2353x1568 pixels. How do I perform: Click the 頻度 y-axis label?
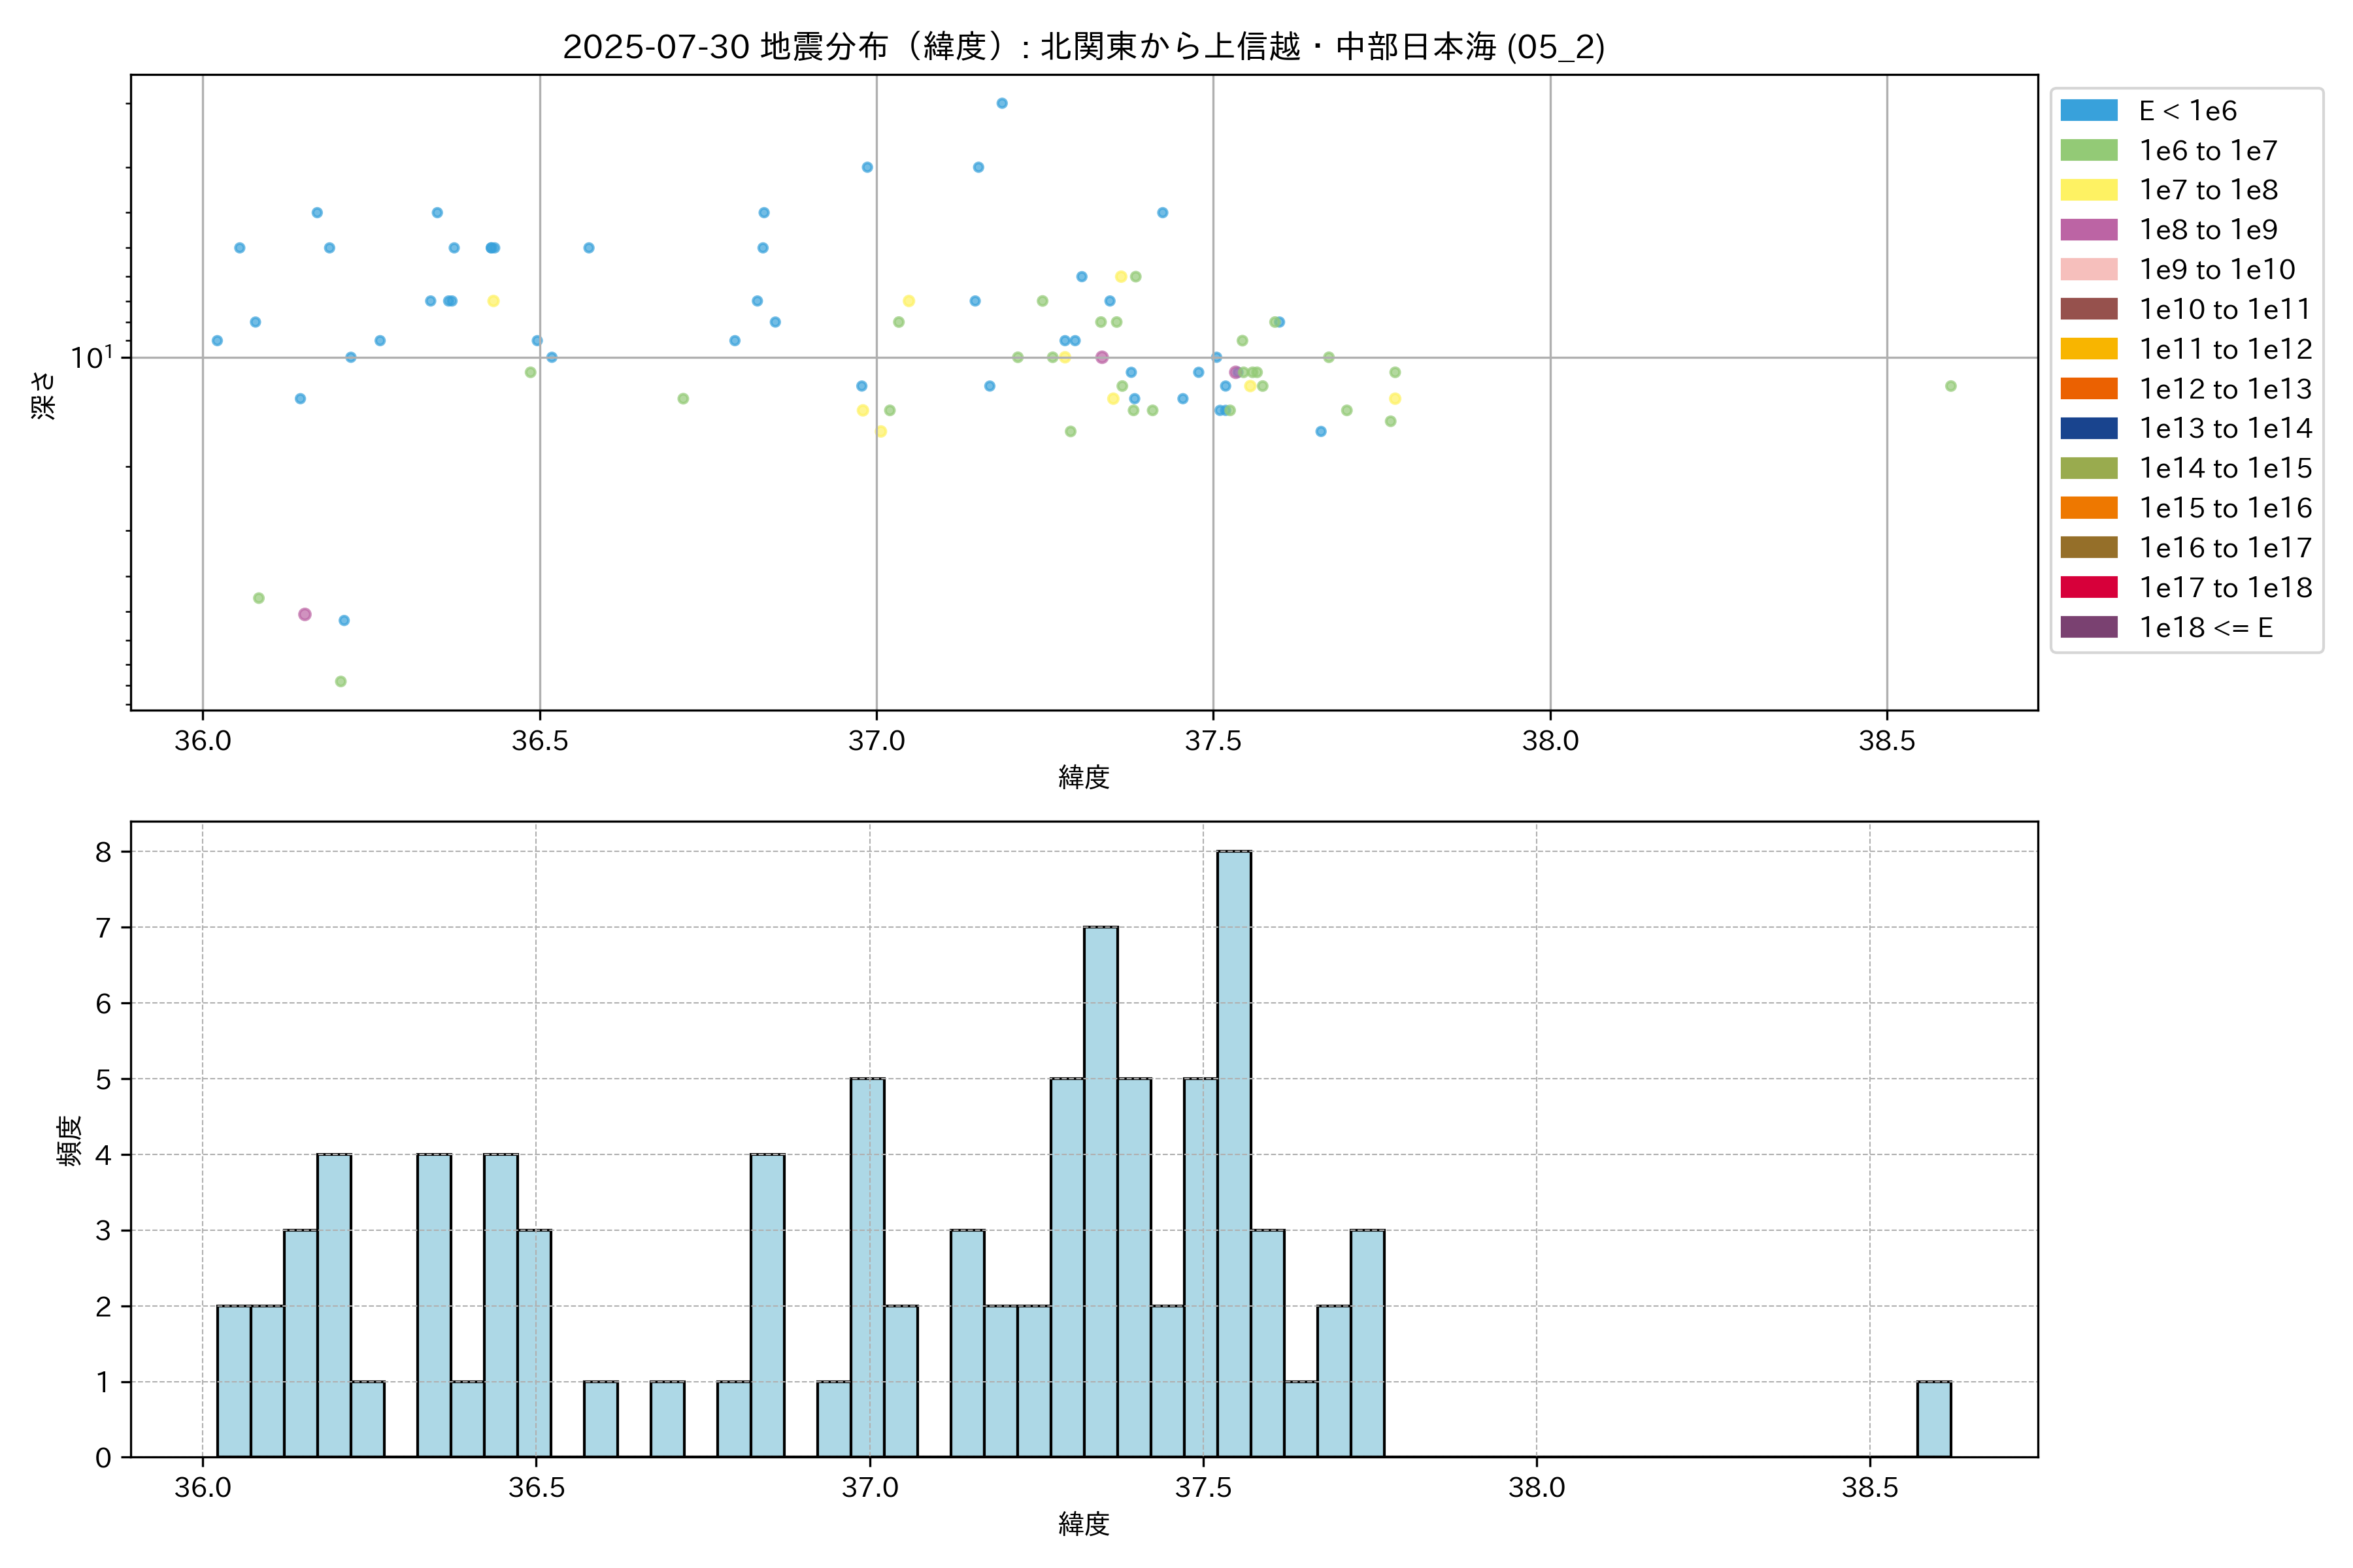(69, 1140)
